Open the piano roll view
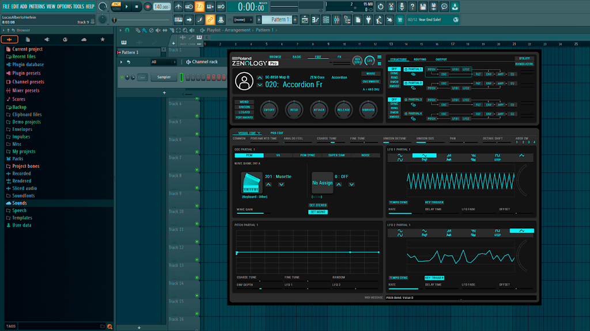The width and height of the screenshot is (590, 331). pyautogui.click(x=315, y=20)
